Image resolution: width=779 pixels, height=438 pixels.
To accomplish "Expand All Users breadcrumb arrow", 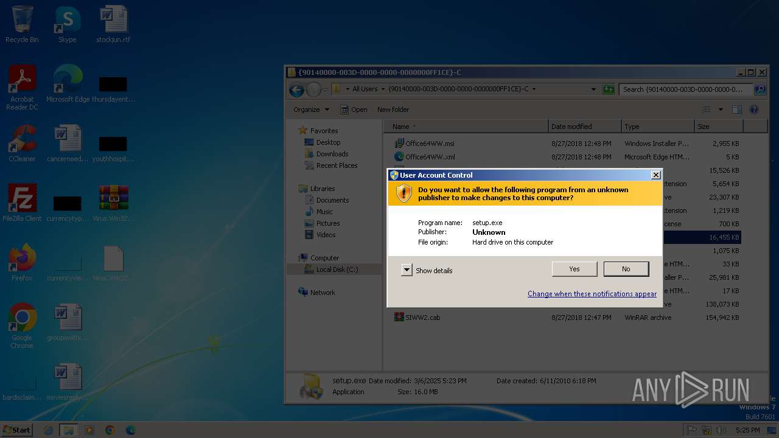I will tap(382, 89).
